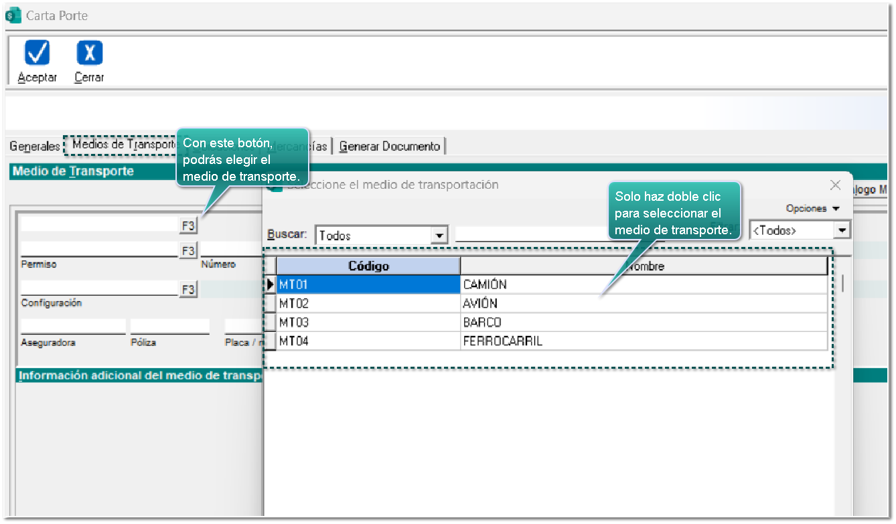Image resolution: width=896 pixels, height=524 pixels.
Task: Switch to the Generales tab
Action: point(35,146)
